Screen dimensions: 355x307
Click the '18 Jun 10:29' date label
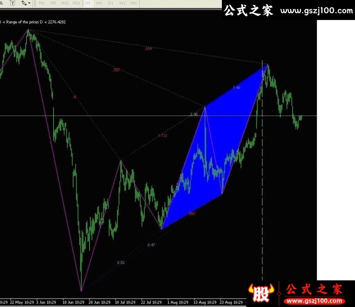tap(73, 302)
